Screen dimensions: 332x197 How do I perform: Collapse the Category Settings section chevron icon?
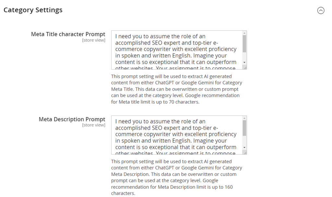[x=321, y=10]
